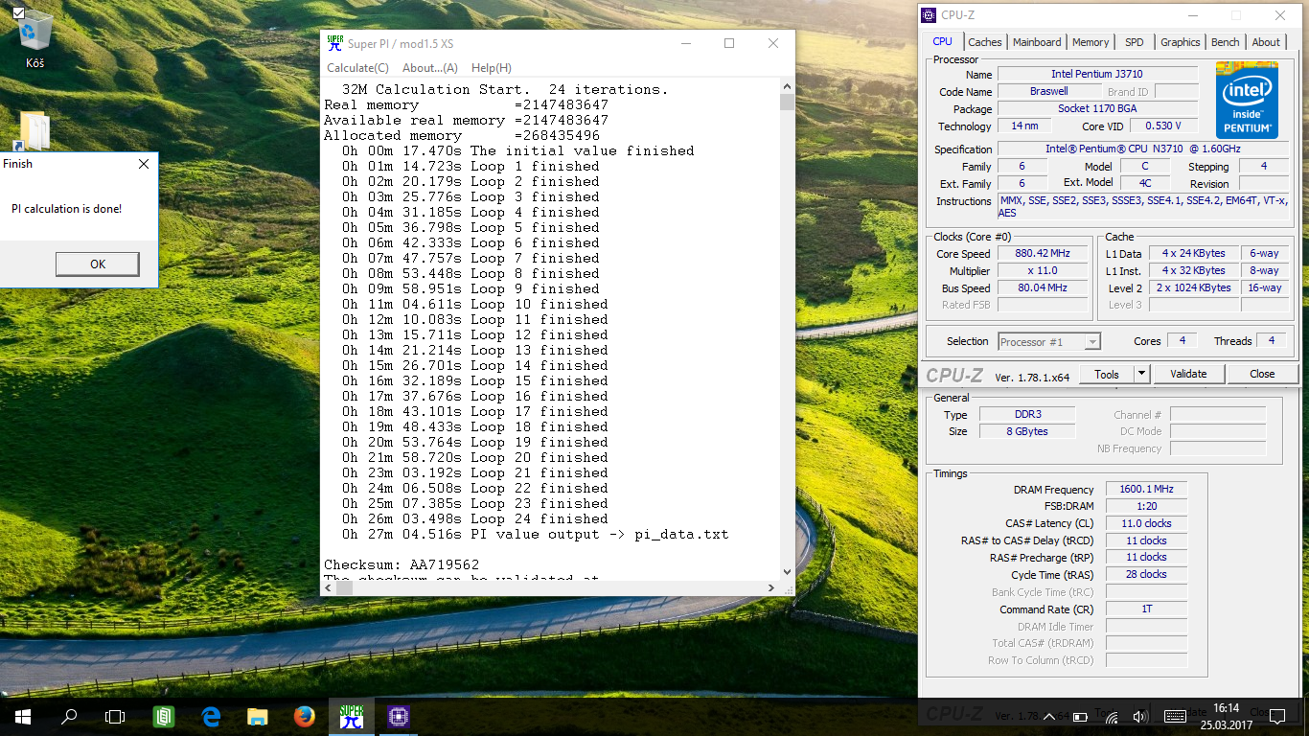The image size is (1309, 736).
Task: Switch to the About tab in CPU-Z
Action: coord(1265,42)
